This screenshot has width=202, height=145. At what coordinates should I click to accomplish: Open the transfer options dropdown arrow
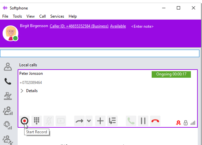click(89, 121)
